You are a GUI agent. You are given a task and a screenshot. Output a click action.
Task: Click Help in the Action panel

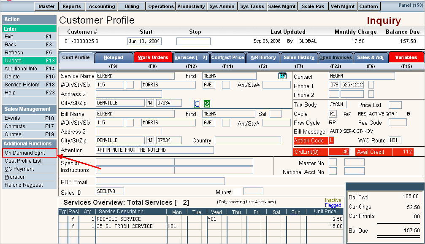tap(29, 93)
